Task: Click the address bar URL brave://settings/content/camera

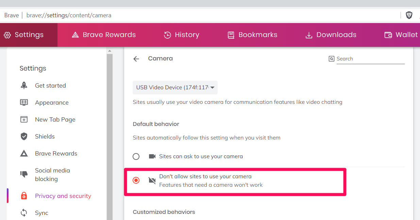Action: (69, 15)
